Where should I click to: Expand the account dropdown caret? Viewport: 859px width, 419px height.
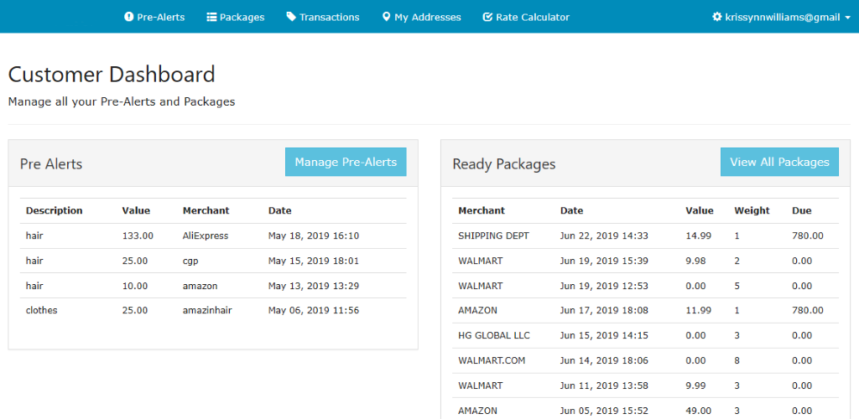(847, 18)
